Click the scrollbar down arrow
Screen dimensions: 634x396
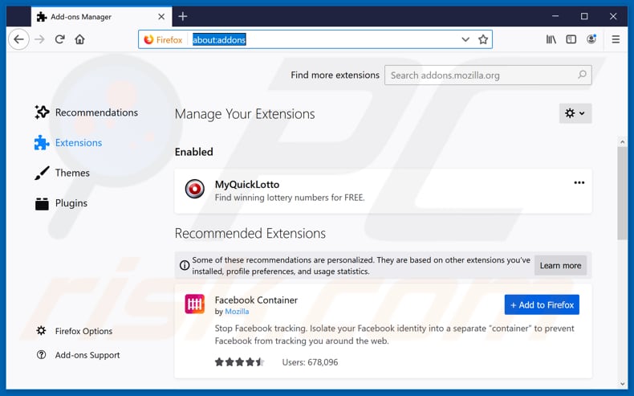click(622, 384)
